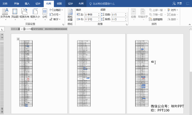The height and width of the screenshot is (115, 192).
Task: Click the vertical scrollbar up arrow
Action: (x=191, y=28)
